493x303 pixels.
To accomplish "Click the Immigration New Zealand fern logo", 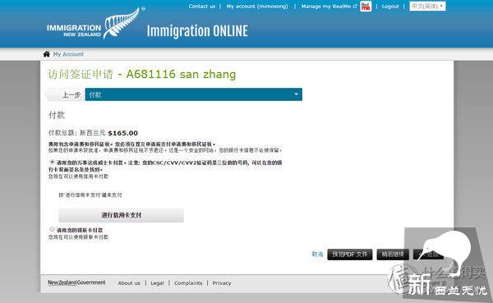I will click(x=94, y=24).
